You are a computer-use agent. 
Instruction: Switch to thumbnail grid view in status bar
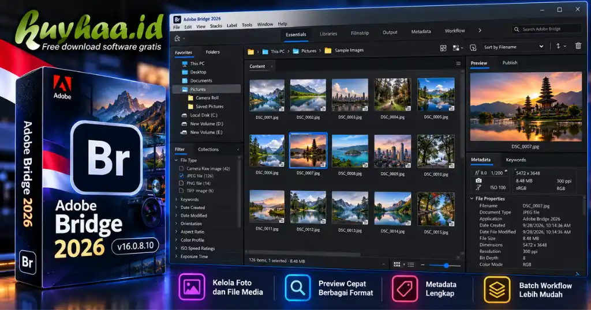pyautogui.click(x=397, y=264)
